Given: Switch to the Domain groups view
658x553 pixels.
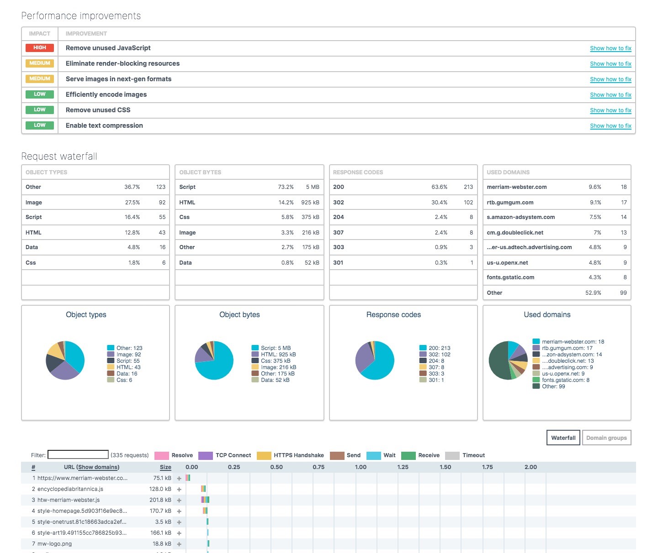Looking at the screenshot, I should point(606,438).
